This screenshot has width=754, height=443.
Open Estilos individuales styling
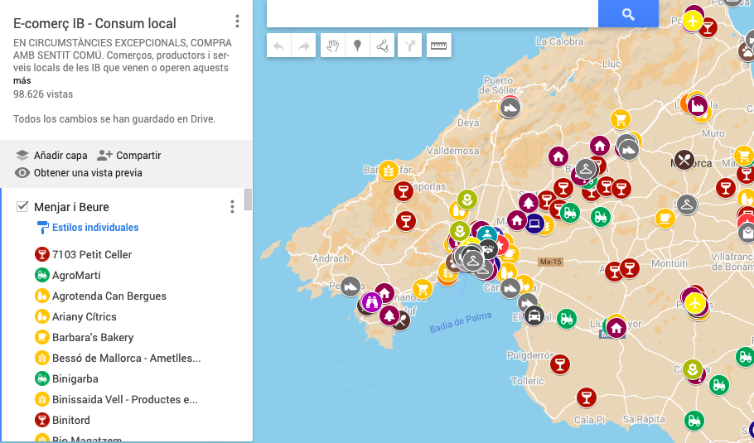(x=88, y=227)
